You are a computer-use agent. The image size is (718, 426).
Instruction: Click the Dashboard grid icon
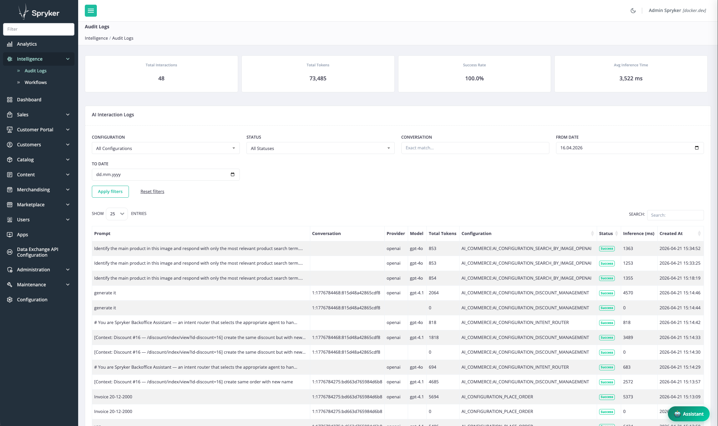[10, 100]
